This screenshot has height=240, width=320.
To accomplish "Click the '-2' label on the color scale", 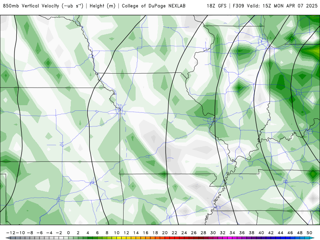I will point(59,233).
